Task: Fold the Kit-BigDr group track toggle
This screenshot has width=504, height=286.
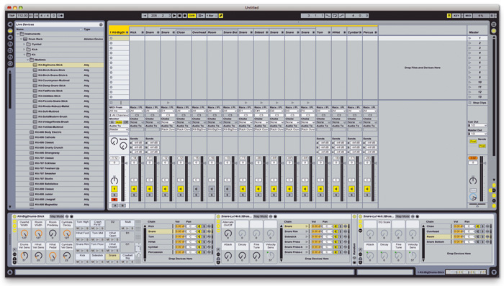Action: [x=127, y=32]
